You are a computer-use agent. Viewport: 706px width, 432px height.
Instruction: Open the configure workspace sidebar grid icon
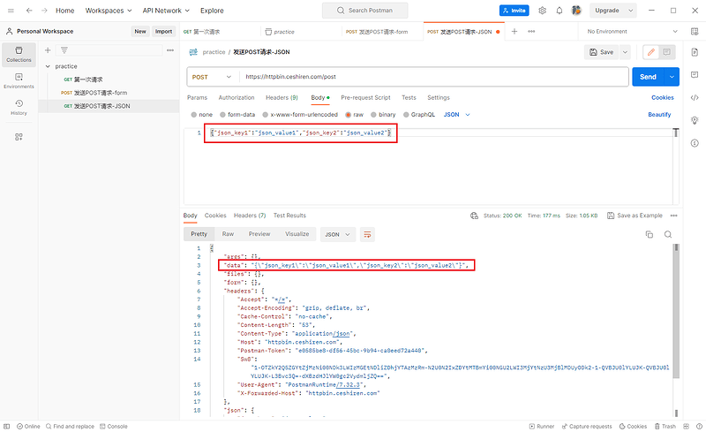pos(19,137)
